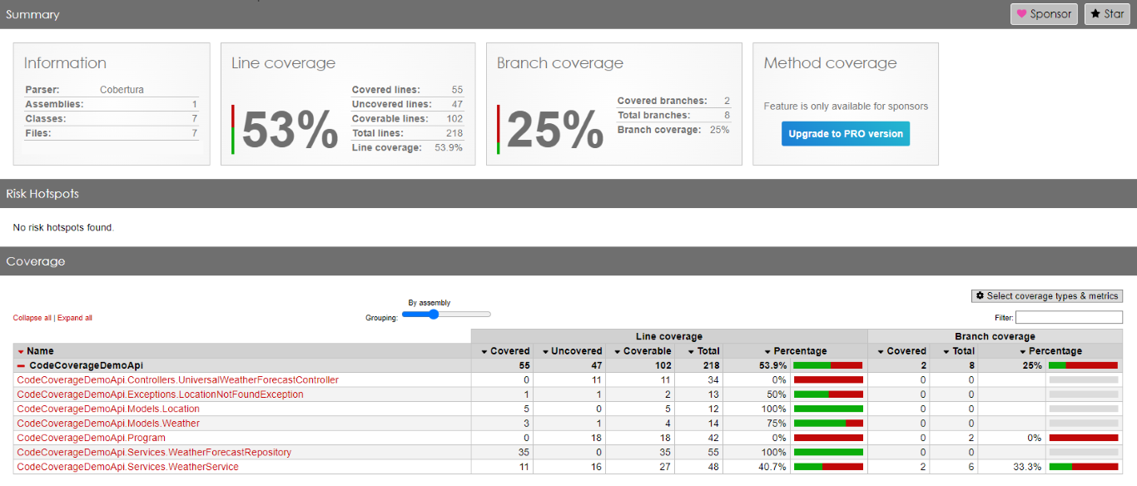Image resolution: width=1137 pixels, height=486 pixels.
Task: Click 'Feature is only available for sponsors' text
Action: (x=846, y=107)
